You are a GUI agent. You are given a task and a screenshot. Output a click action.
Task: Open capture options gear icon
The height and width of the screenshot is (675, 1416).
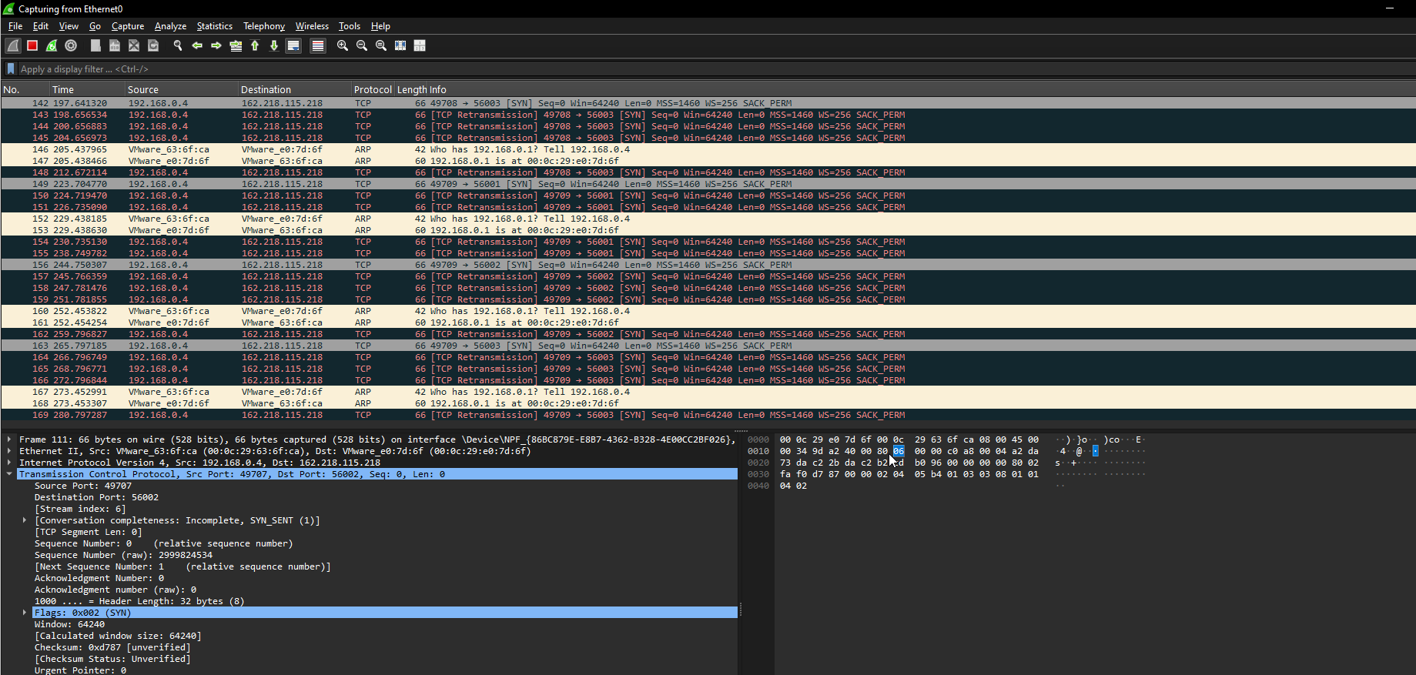tap(71, 46)
